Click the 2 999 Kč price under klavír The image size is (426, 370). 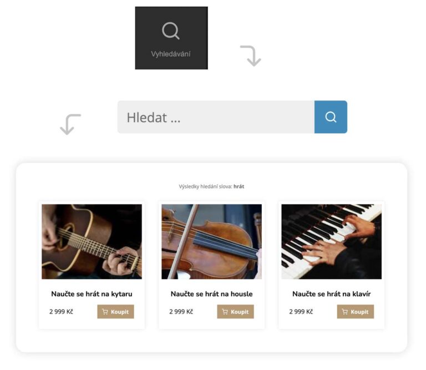coord(301,312)
